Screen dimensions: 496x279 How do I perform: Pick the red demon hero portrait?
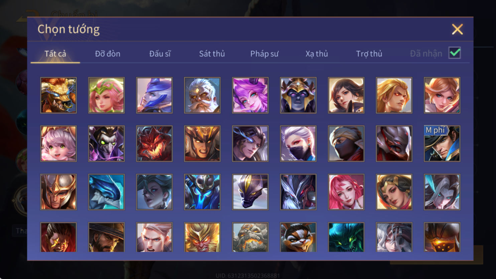[154, 144]
